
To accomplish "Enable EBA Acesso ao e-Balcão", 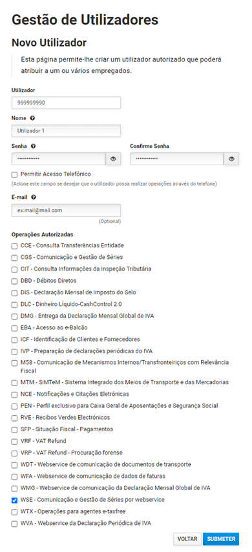I will 14,328.
